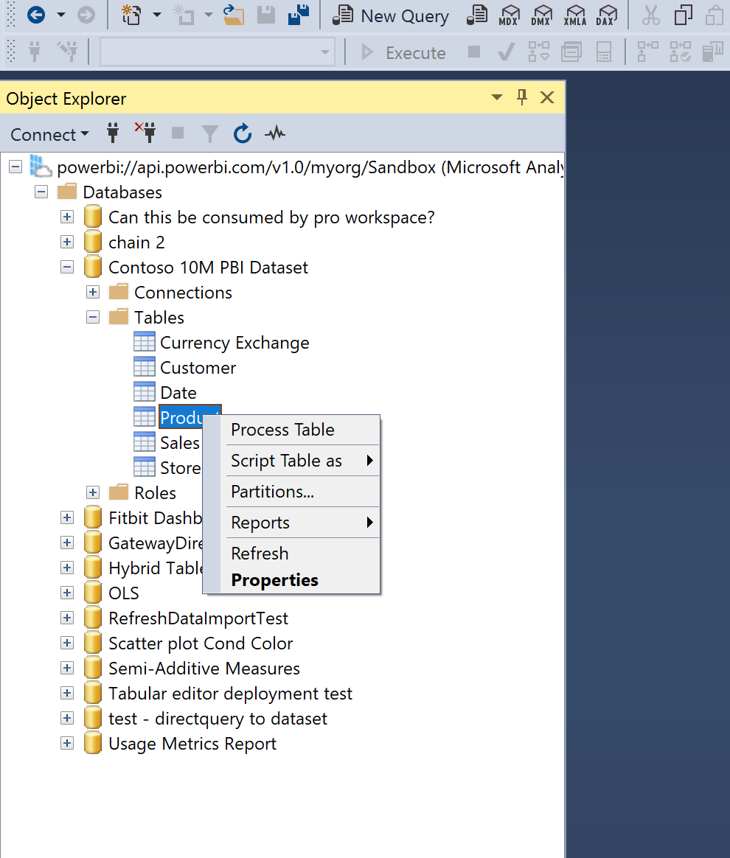
Task: Expand the Roles folder
Action: click(93, 493)
